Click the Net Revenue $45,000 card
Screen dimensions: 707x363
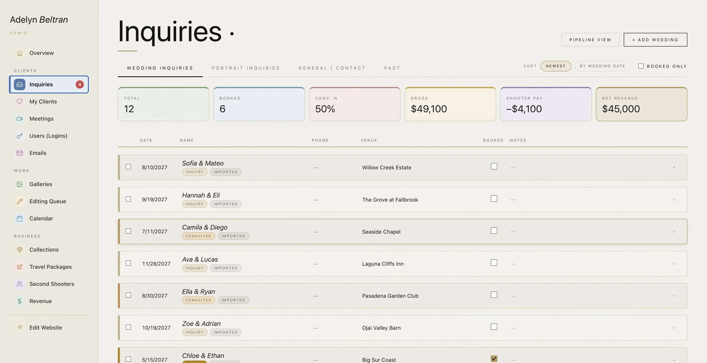pos(642,104)
